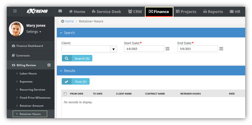Open the envelope messages icon
The height and width of the screenshot is (125, 252).
click(x=60, y=11)
